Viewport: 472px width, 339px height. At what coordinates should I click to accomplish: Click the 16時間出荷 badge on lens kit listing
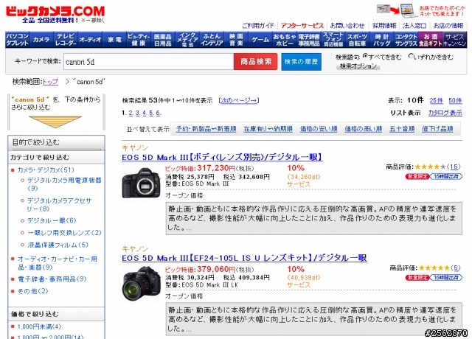point(445,277)
